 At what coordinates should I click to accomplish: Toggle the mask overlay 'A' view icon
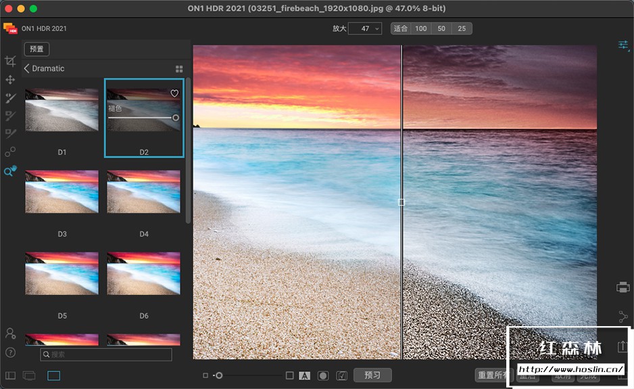(304, 375)
